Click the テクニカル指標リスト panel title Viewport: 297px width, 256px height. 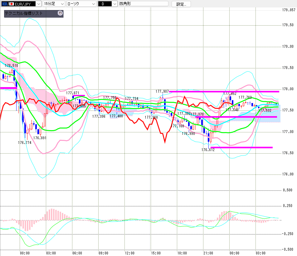(24, 13)
